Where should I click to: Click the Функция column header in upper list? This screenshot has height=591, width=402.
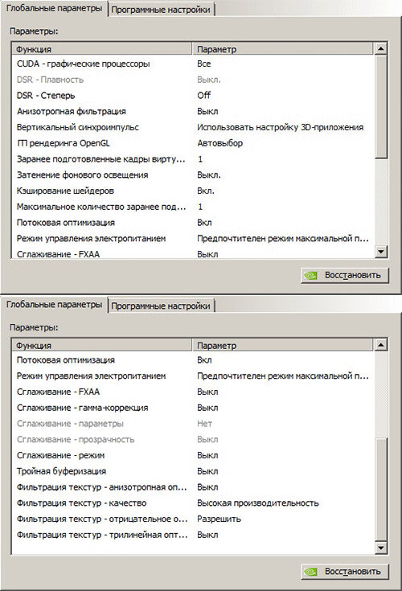[103, 49]
